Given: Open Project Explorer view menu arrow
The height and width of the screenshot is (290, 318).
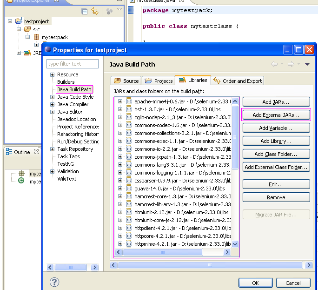Looking at the screenshot, I should click(119, 9).
